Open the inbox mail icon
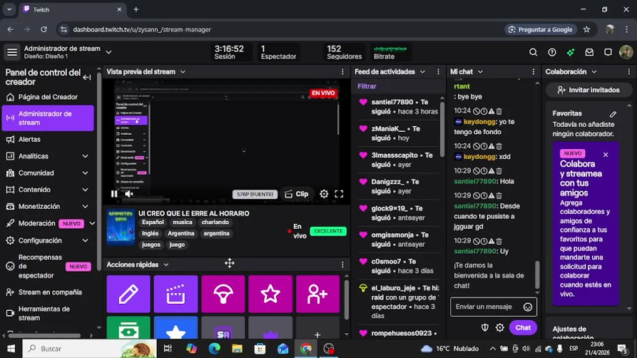The width and height of the screenshot is (637, 358). tap(589, 52)
